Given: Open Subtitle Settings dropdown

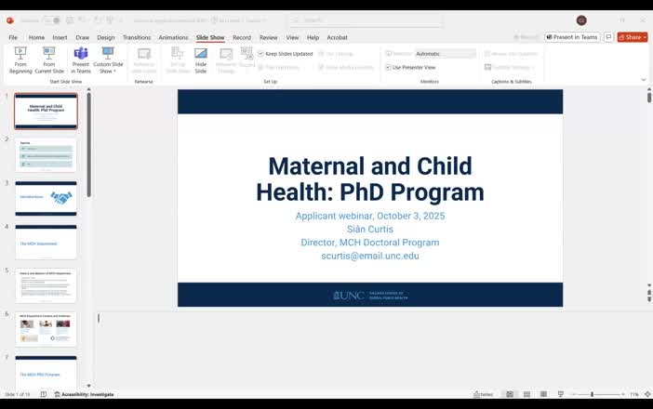Looking at the screenshot, I should 510,67.
